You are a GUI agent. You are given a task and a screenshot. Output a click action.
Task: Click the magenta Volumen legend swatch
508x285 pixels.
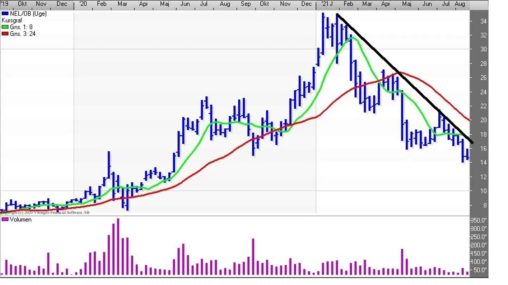5,220
